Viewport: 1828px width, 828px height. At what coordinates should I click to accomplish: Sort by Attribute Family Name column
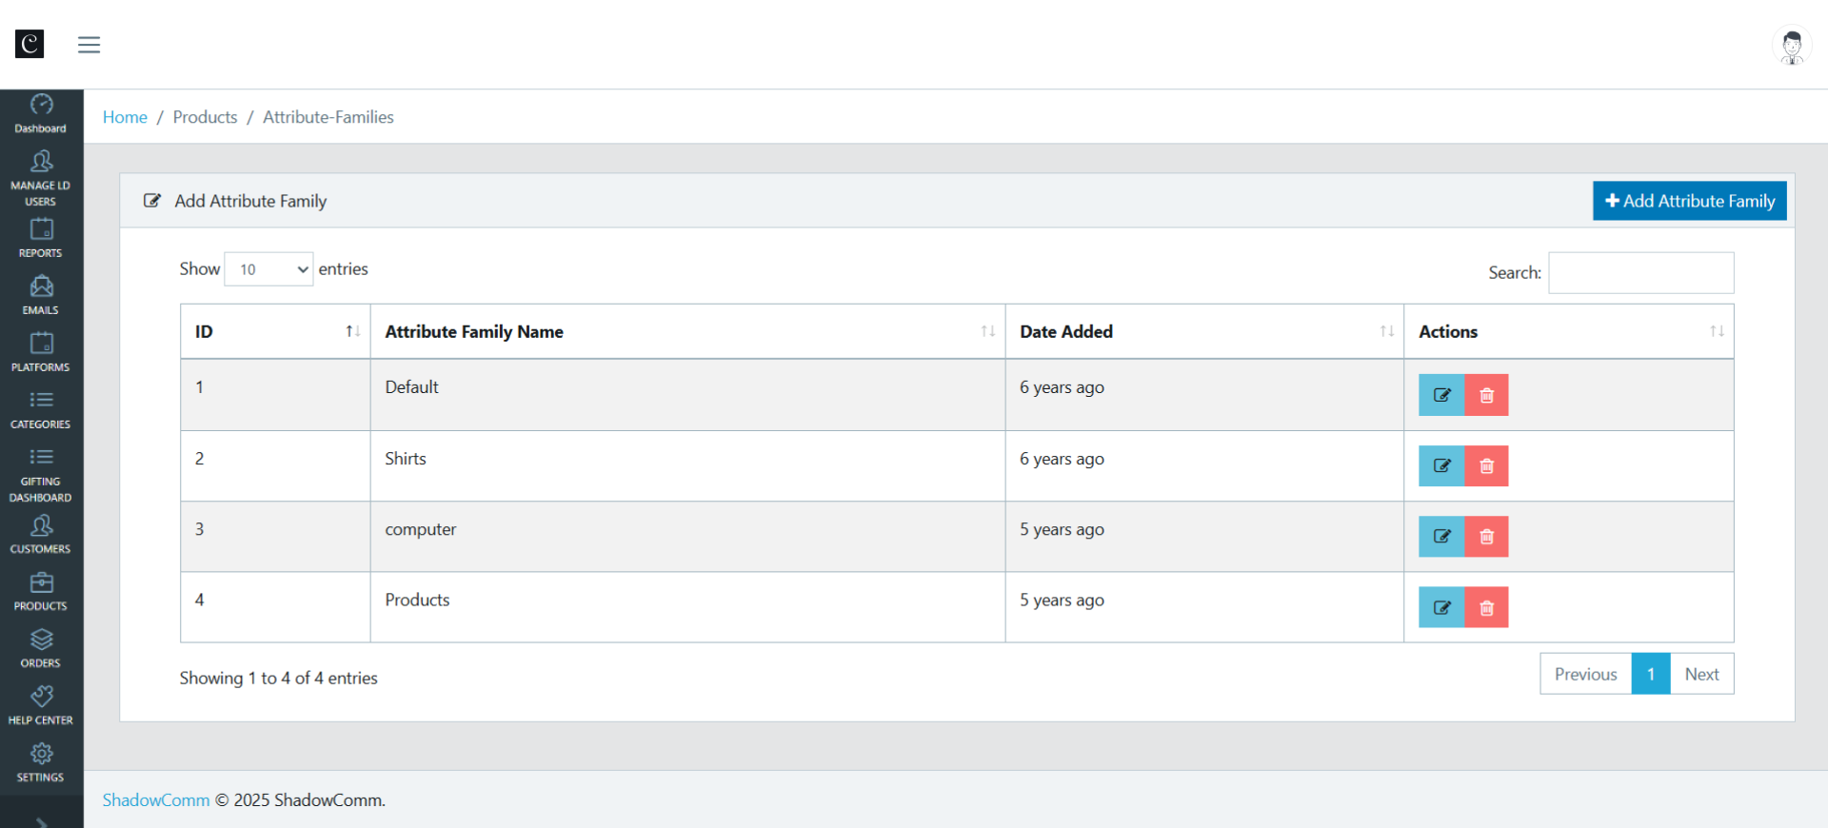pos(686,331)
